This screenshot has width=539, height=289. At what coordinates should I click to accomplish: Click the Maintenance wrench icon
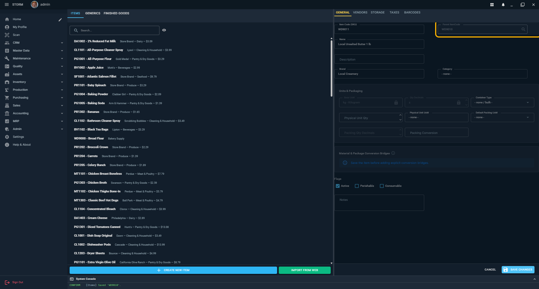pyautogui.click(x=7, y=59)
